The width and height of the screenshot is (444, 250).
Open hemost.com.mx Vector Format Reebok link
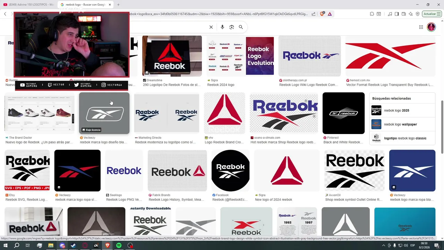click(x=390, y=85)
